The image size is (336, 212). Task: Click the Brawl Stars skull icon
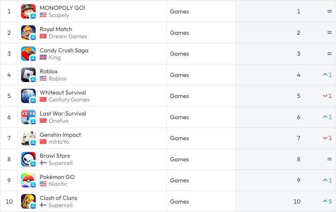click(28, 159)
